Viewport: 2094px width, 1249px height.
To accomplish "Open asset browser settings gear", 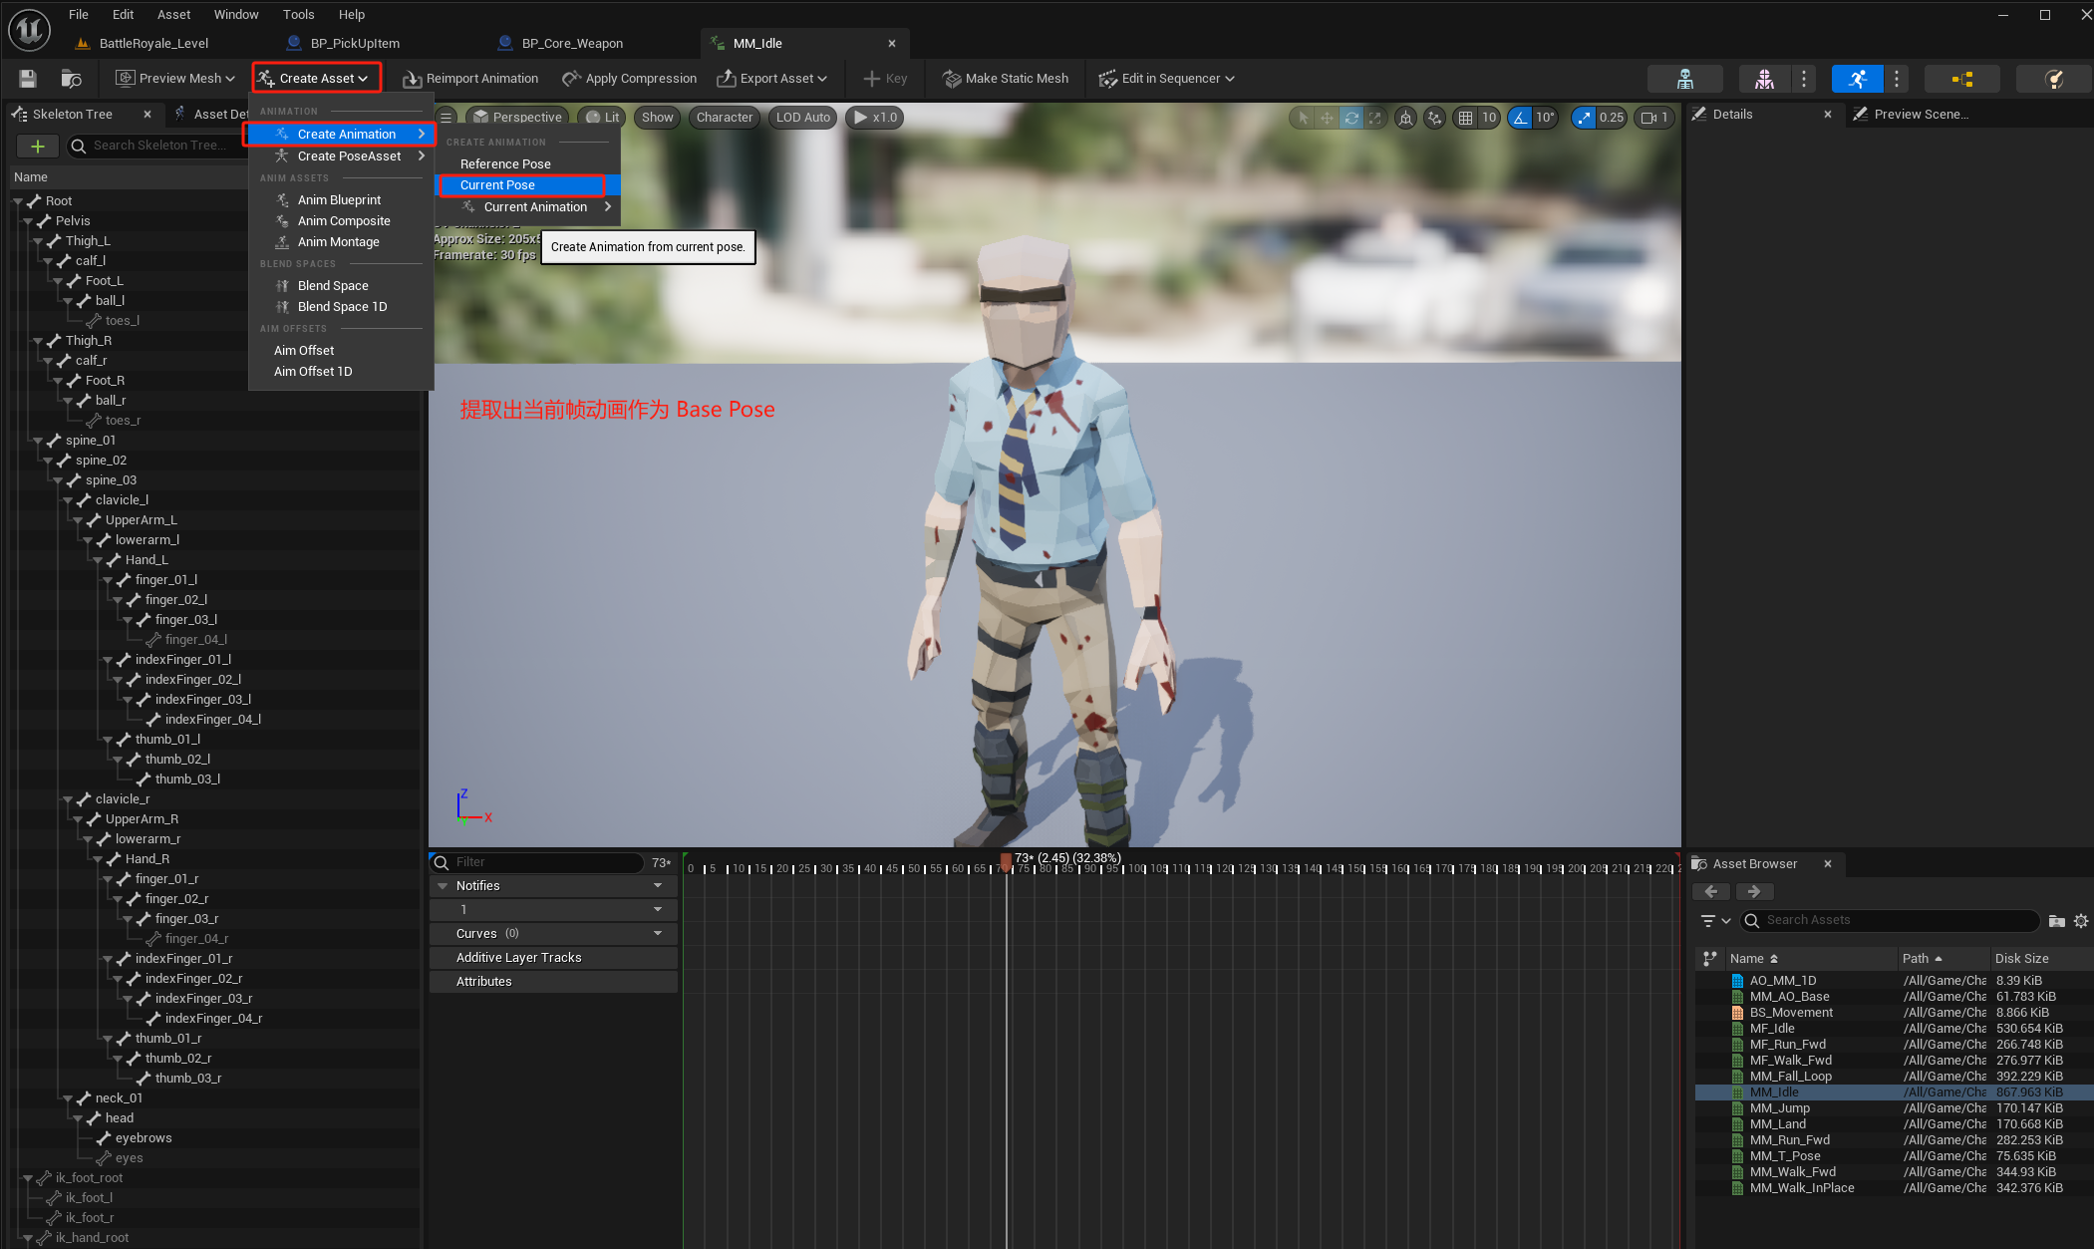I will [2081, 921].
